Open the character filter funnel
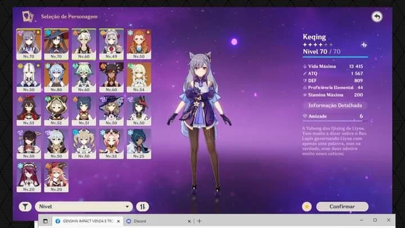 point(25,207)
